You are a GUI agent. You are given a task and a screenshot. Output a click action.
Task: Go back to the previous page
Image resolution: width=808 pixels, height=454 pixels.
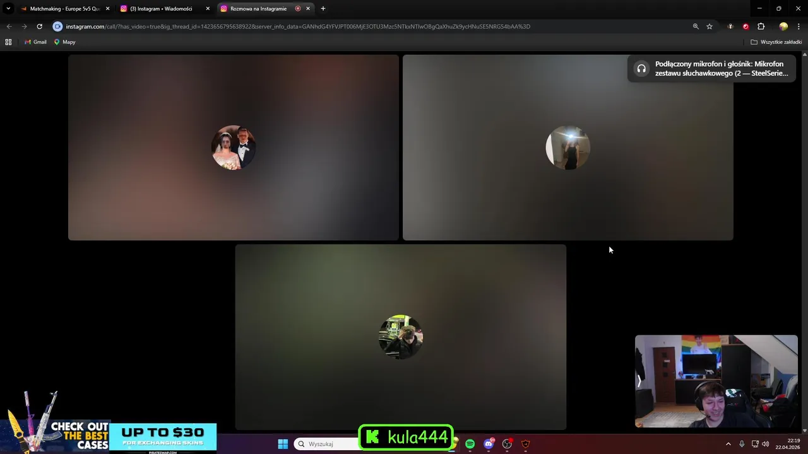click(9, 26)
